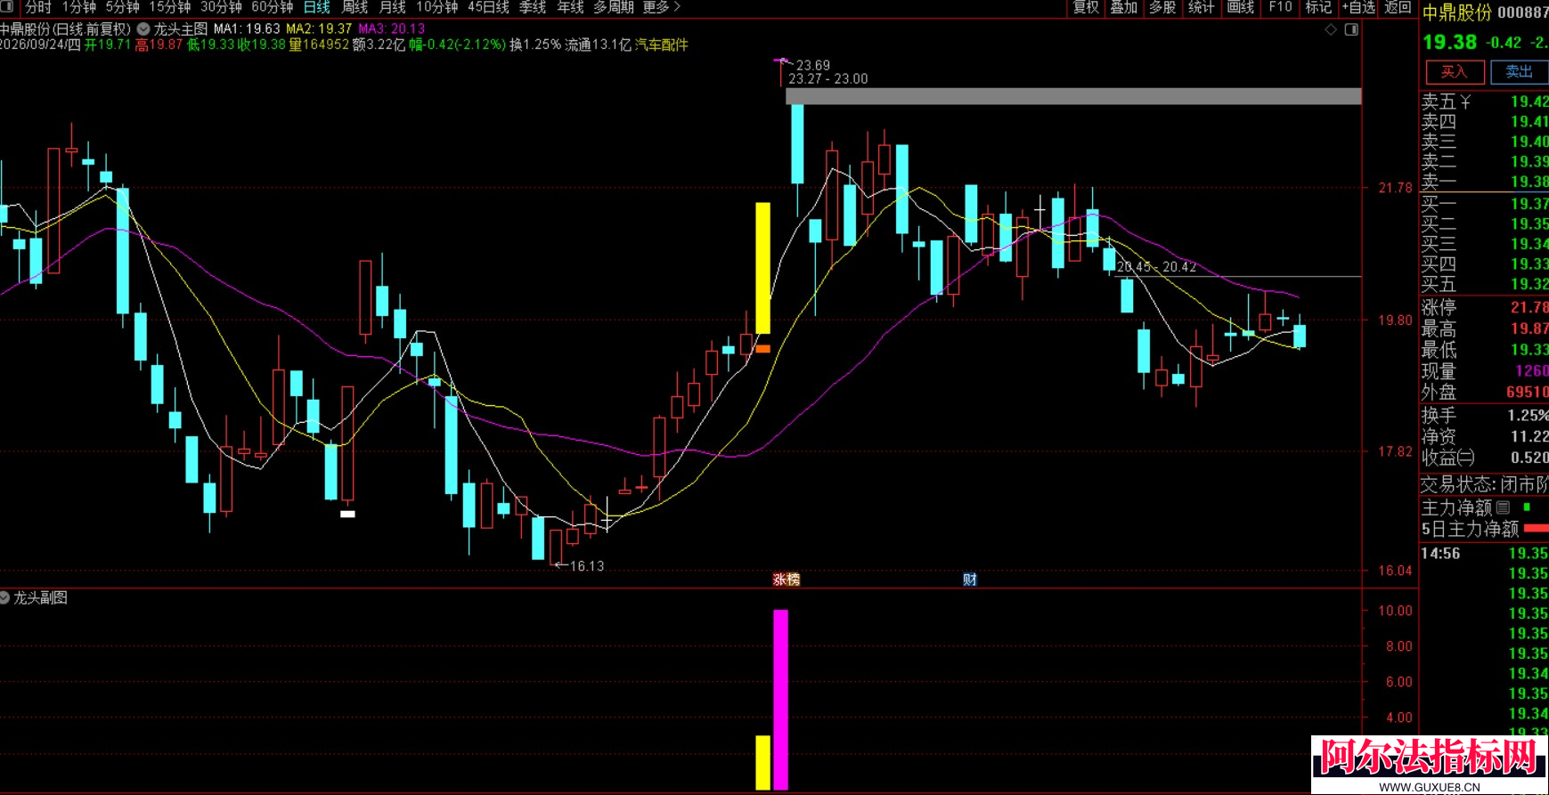1549x795 pixels.
Task: Click the 标记 mark button
Action: 1318,7
